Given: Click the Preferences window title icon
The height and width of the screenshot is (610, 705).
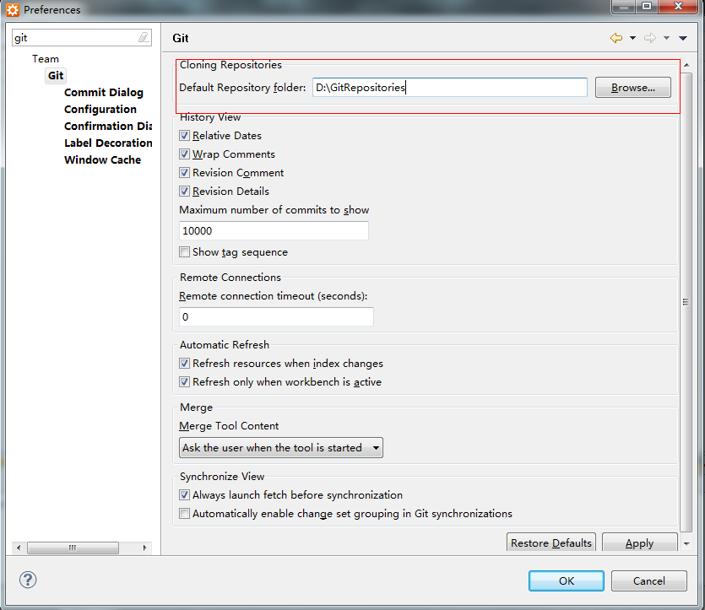Looking at the screenshot, I should (13, 9).
